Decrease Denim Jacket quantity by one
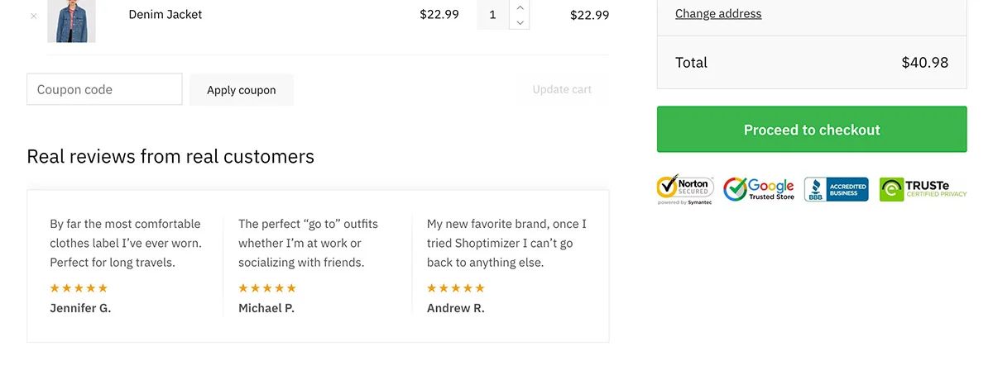 520,22
